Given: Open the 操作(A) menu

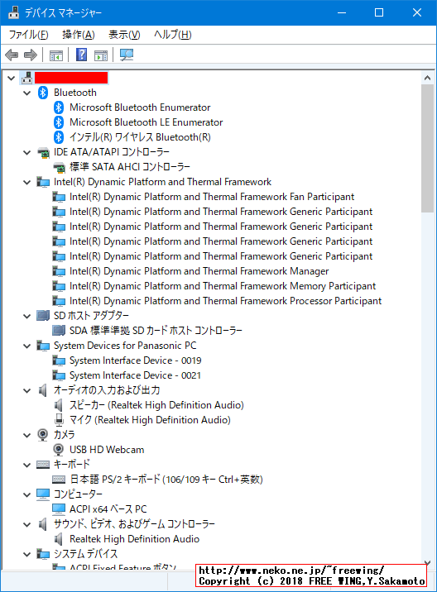Looking at the screenshot, I should 79,35.
